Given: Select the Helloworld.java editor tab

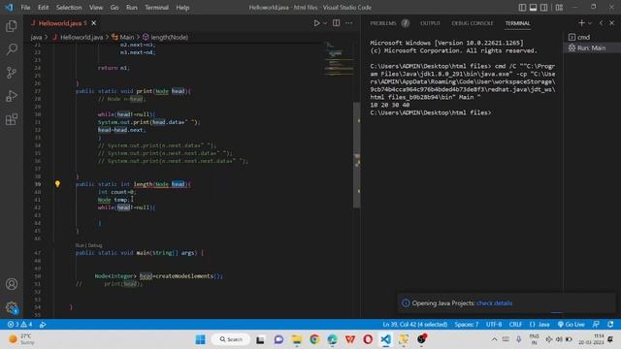Looking at the screenshot, I should click(x=63, y=23).
